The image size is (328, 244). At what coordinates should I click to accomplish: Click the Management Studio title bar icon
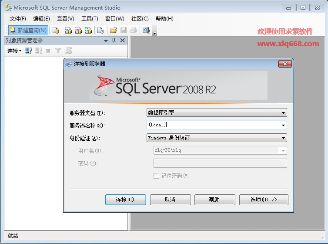pos(8,7)
